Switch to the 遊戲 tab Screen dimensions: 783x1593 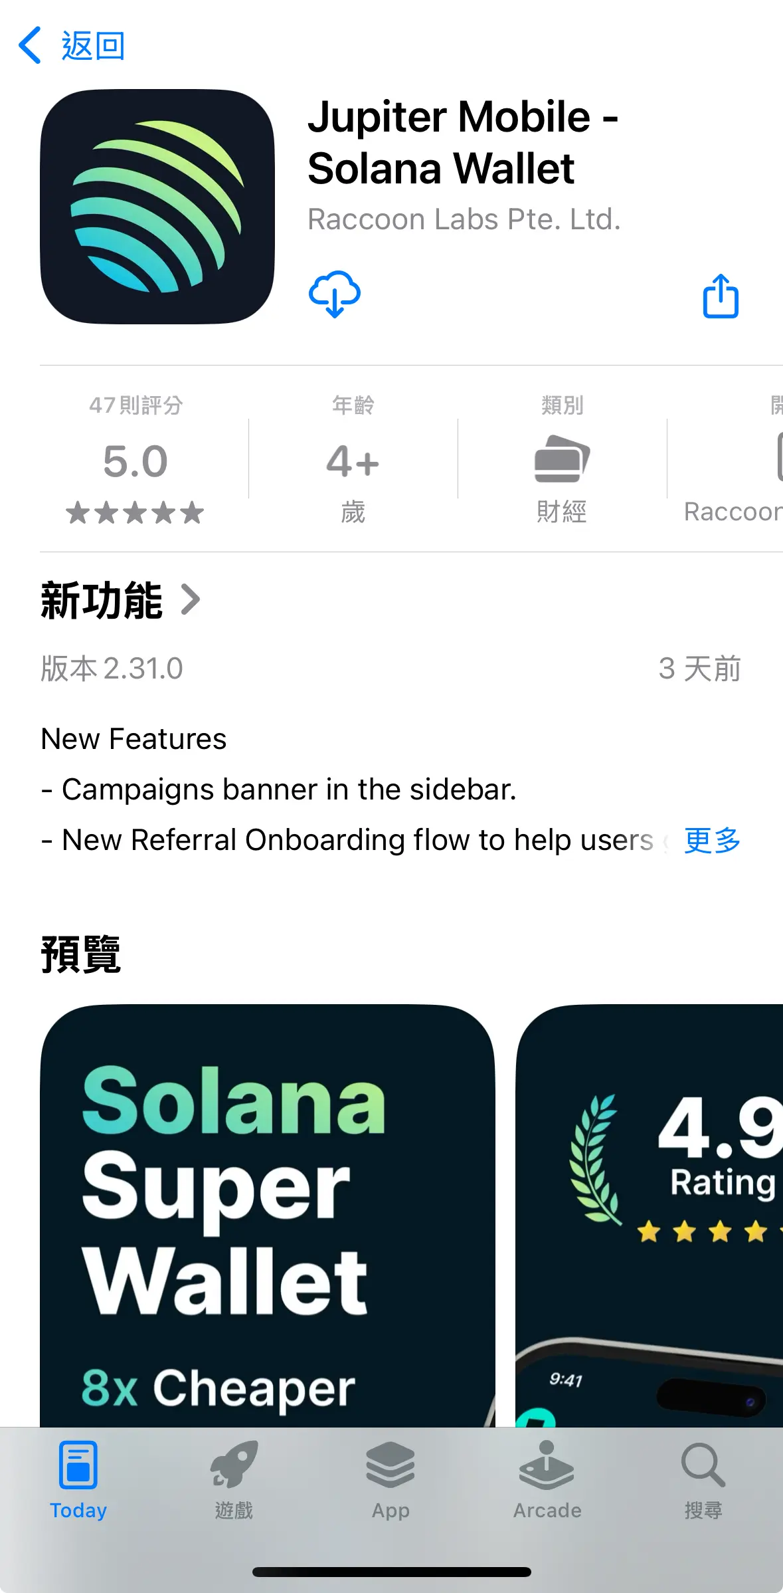(x=234, y=1480)
